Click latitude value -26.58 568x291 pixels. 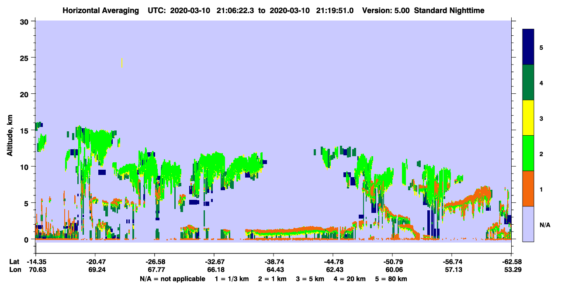155,262
